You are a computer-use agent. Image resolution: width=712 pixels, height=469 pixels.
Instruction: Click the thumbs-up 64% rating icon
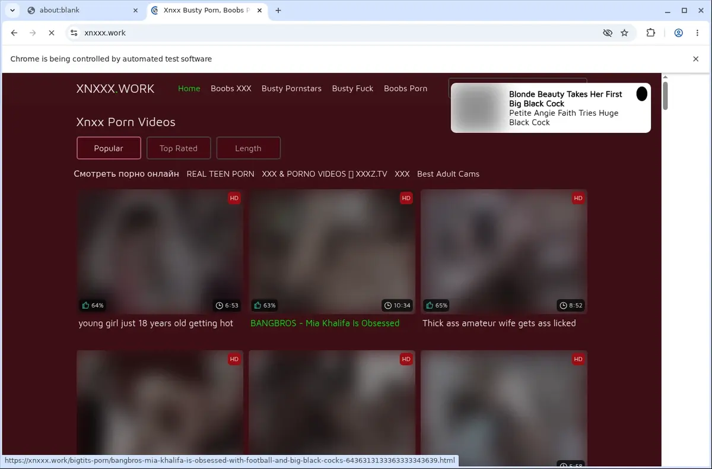click(x=86, y=305)
